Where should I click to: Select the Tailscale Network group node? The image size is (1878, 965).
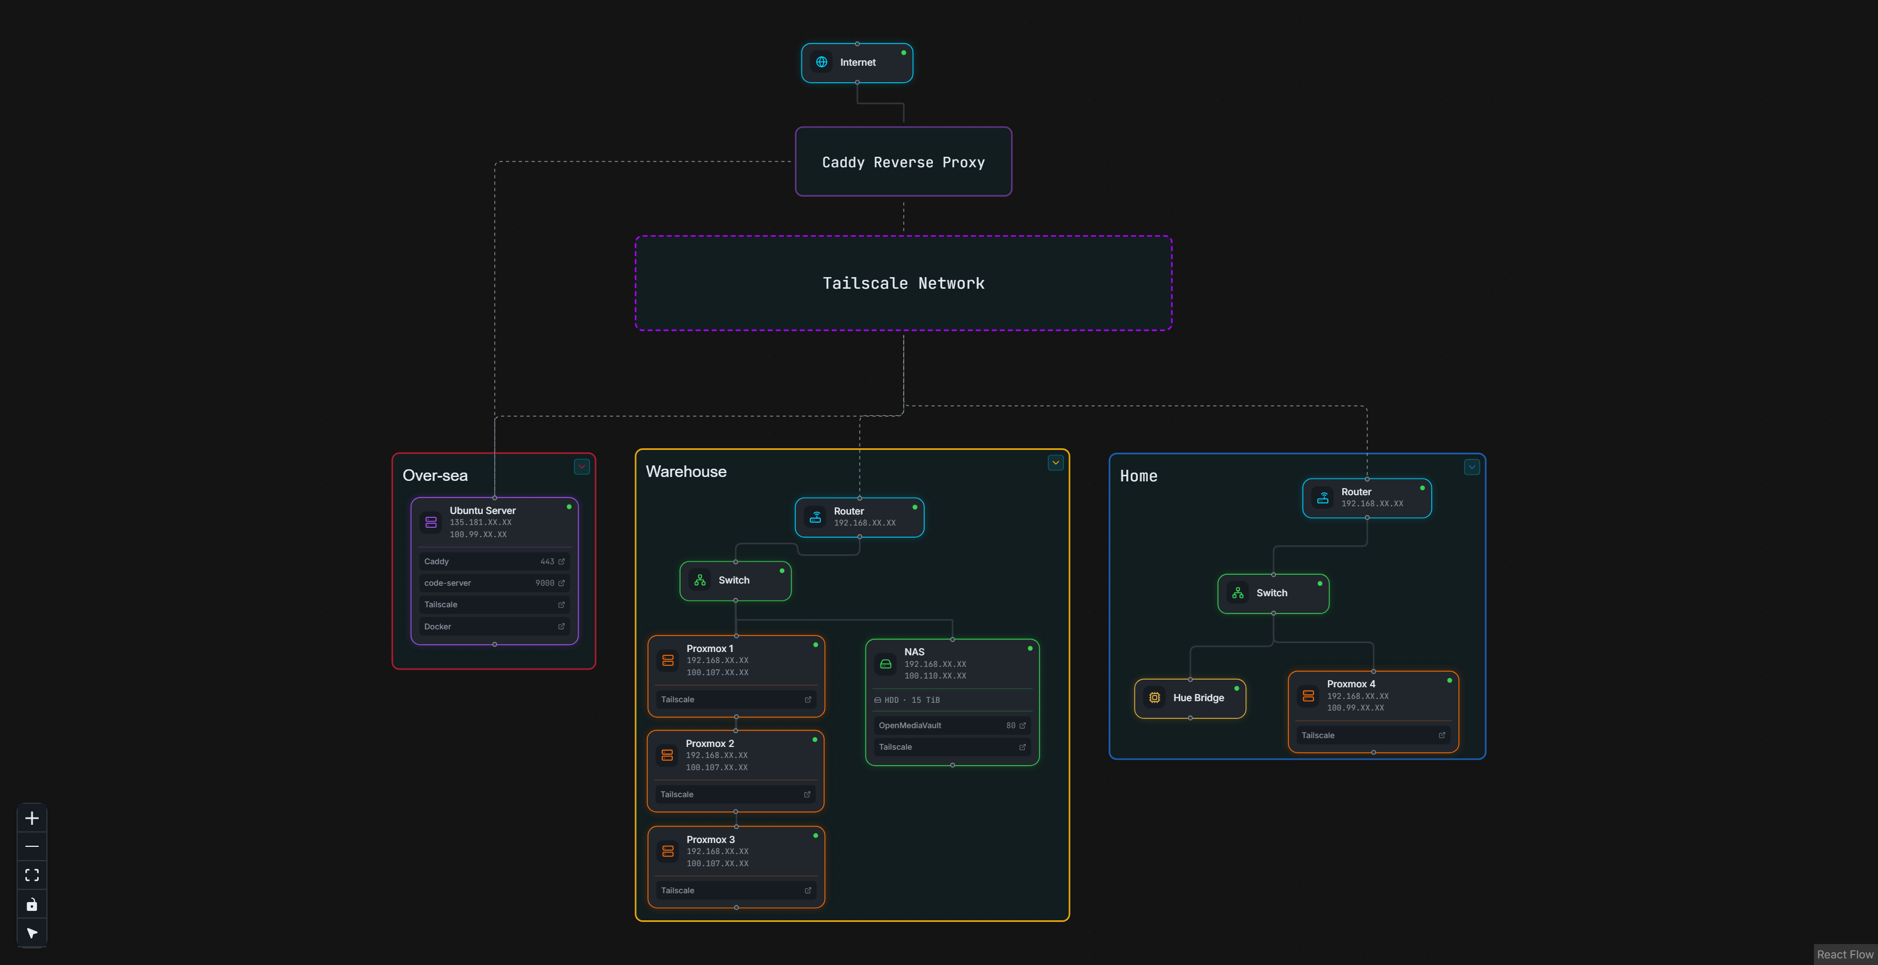(903, 283)
